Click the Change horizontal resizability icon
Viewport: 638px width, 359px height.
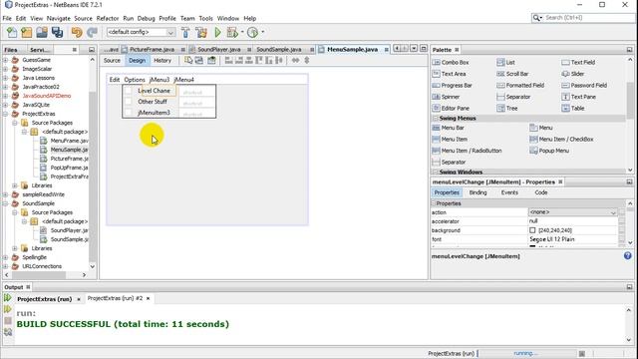point(295,60)
